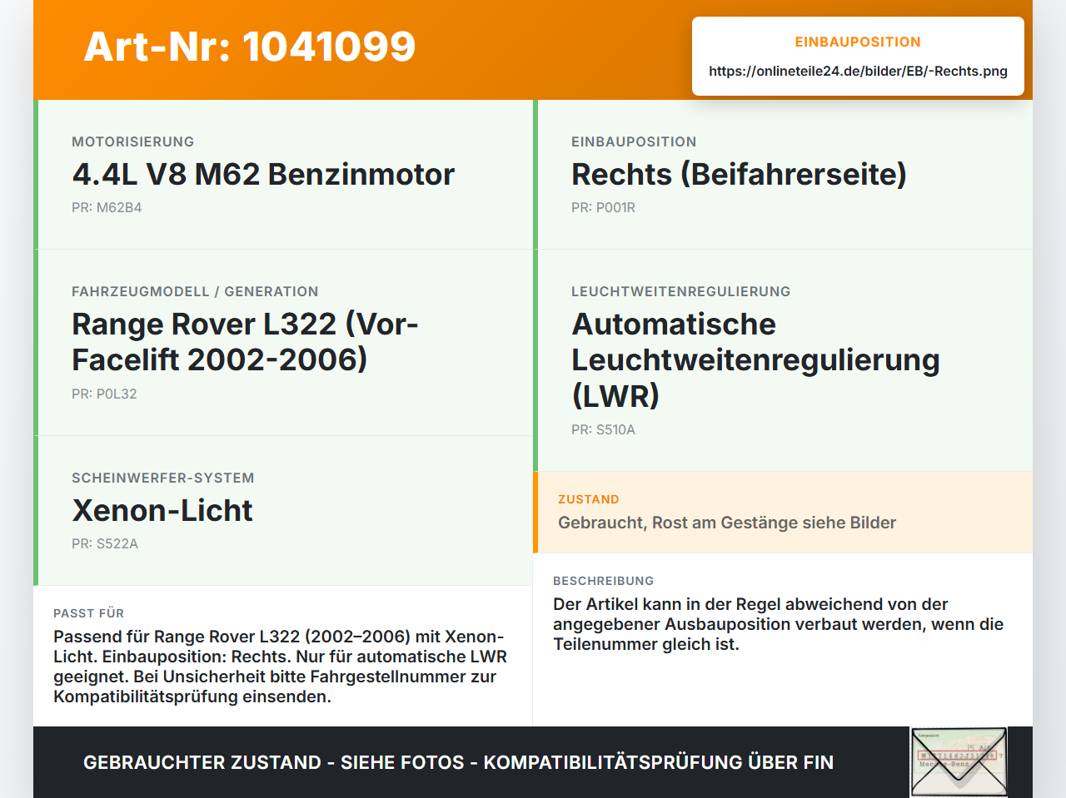The width and height of the screenshot is (1066, 798).
Task: Select the PR: P001R code
Action: (x=603, y=207)
